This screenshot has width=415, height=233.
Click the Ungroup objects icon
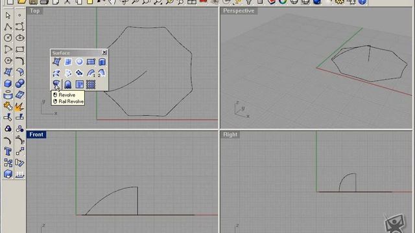pyautogui.click(x=19, y=129)
